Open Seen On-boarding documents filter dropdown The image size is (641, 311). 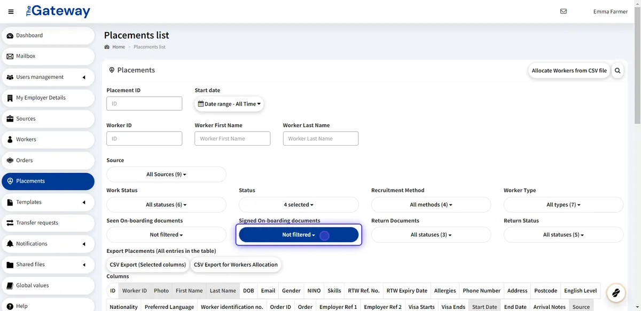click(x=166, y=235)
